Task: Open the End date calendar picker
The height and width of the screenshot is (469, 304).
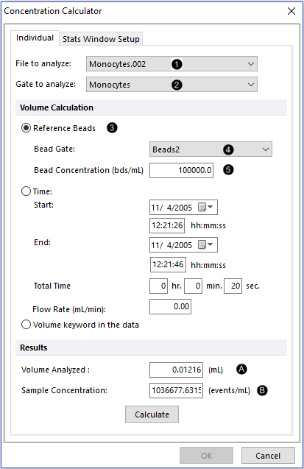Action: (x=205, y=244)
